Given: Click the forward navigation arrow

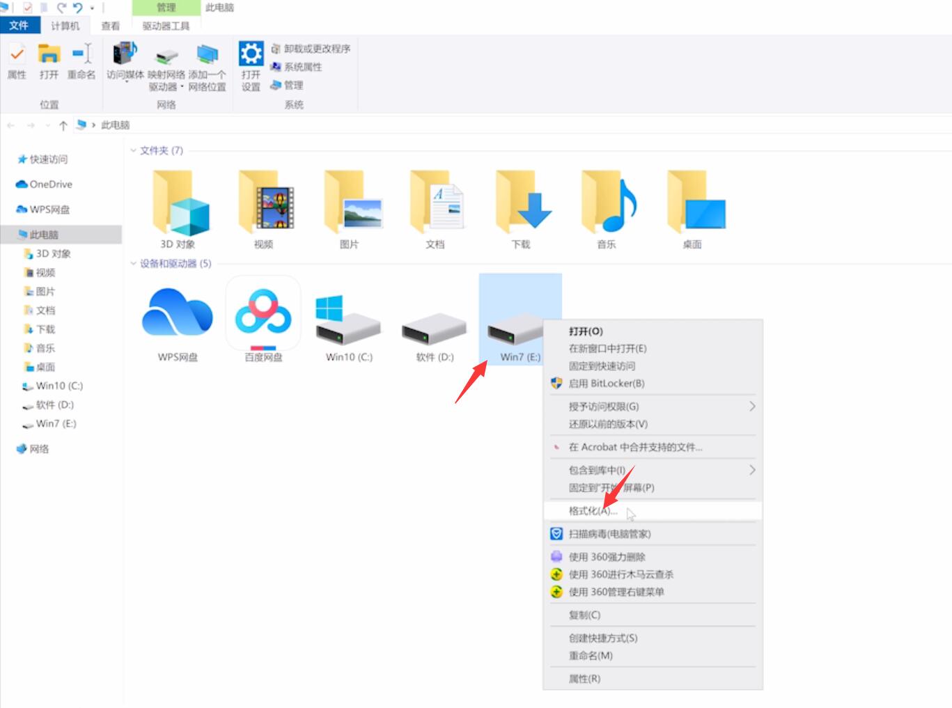Looking at the screenshot, I should (x=31, y=125).
